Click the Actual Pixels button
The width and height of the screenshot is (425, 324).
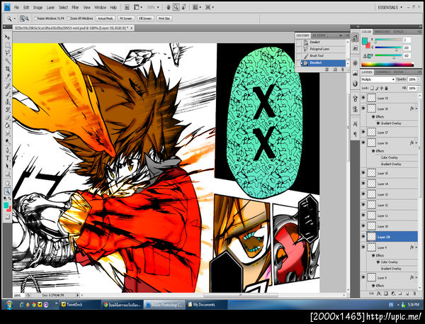[106, 18]
